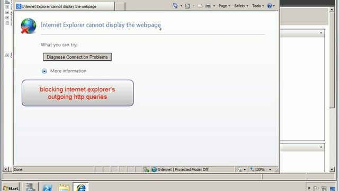This screenshot has width=339, height=191.
Task: Click the More information text link
Action: [x=68, y=71]
